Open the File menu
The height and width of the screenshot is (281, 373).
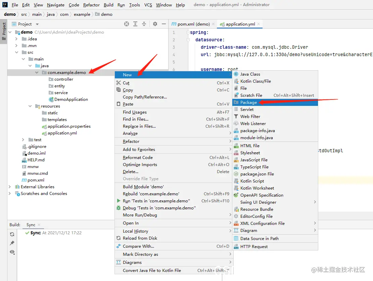tap(15, 5)
